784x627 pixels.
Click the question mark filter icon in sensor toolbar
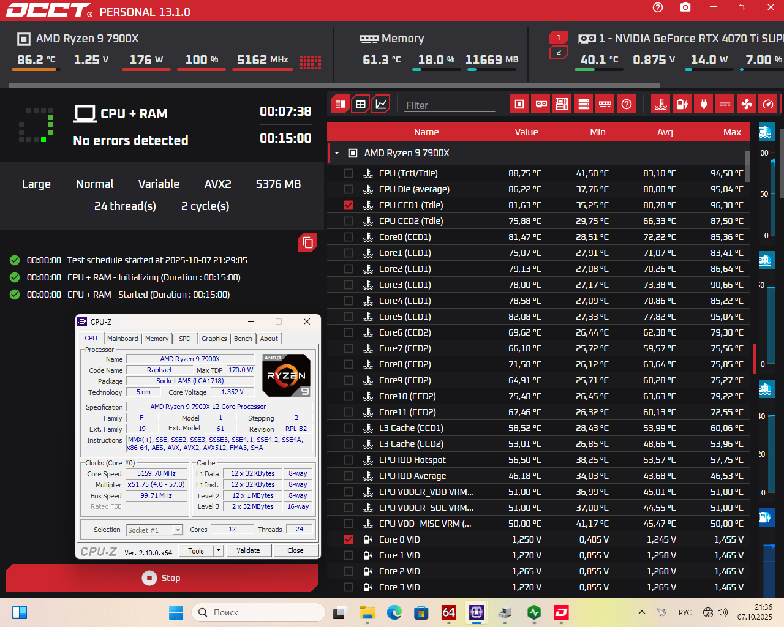627,104
